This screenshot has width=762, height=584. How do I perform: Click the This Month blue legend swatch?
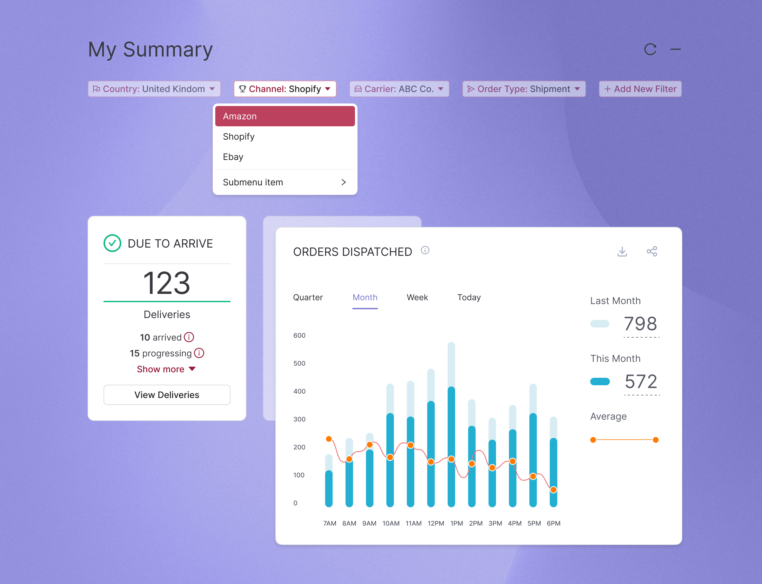click(600, 382)
